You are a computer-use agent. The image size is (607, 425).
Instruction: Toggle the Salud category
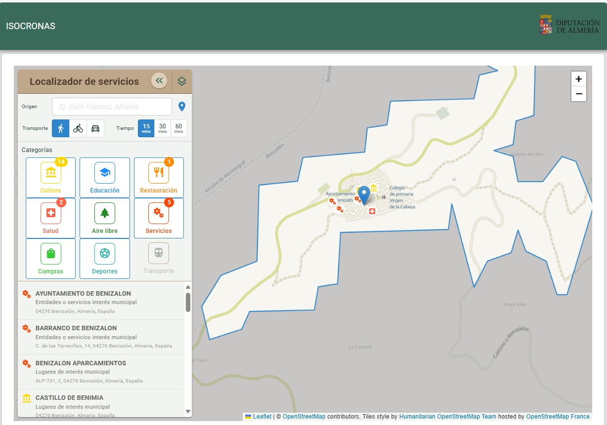point(50,218)
